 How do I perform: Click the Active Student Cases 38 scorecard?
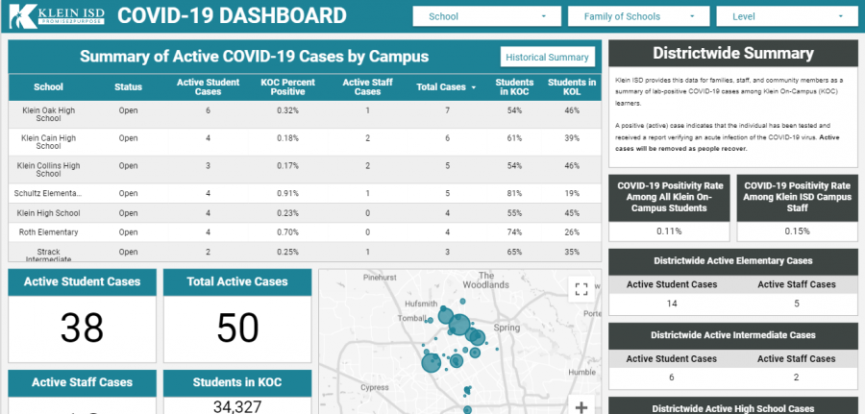[83, 316]
